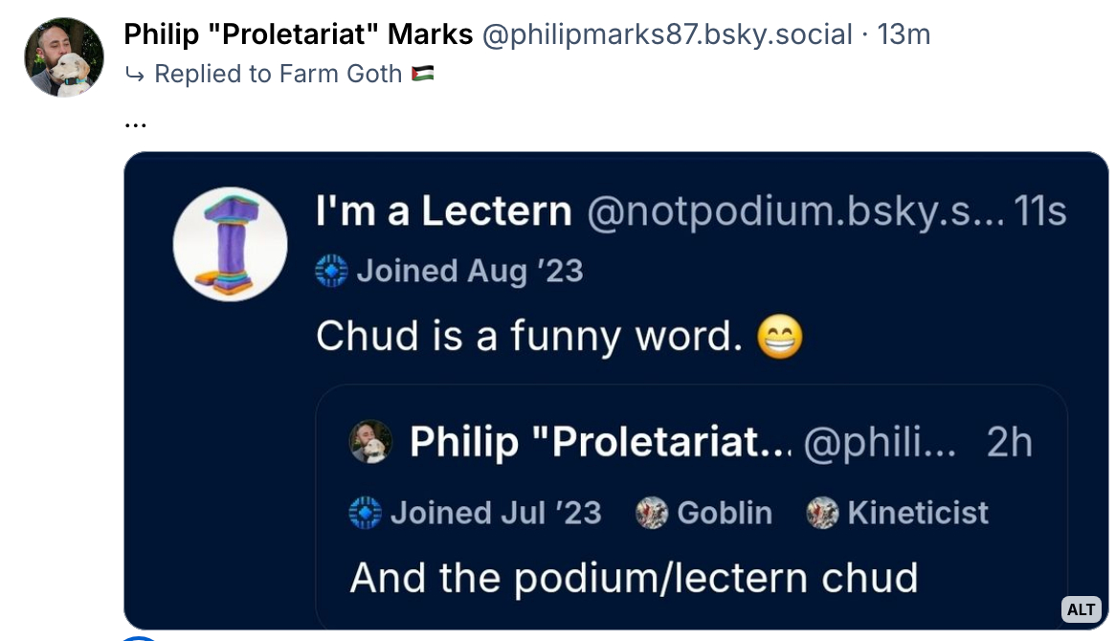1116x641 pixels.
Task: Click the Goblin label badge icon
Action: (652, 513)
